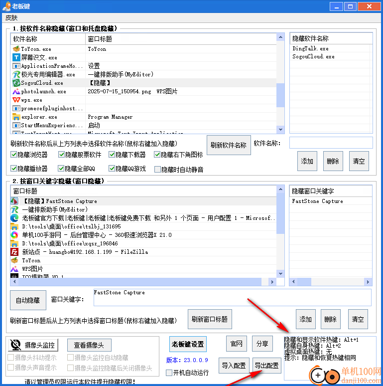Click 刷新软件名称 button
Screen dimensions: 383x386
point(229,145)
